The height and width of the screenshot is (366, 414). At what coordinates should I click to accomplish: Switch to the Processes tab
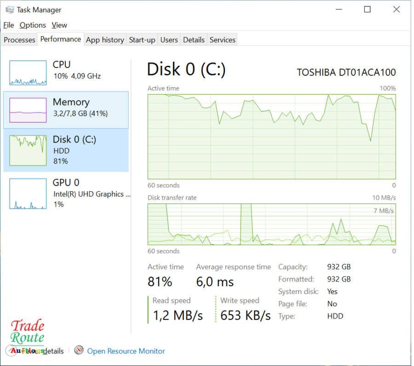coord(19,40)
